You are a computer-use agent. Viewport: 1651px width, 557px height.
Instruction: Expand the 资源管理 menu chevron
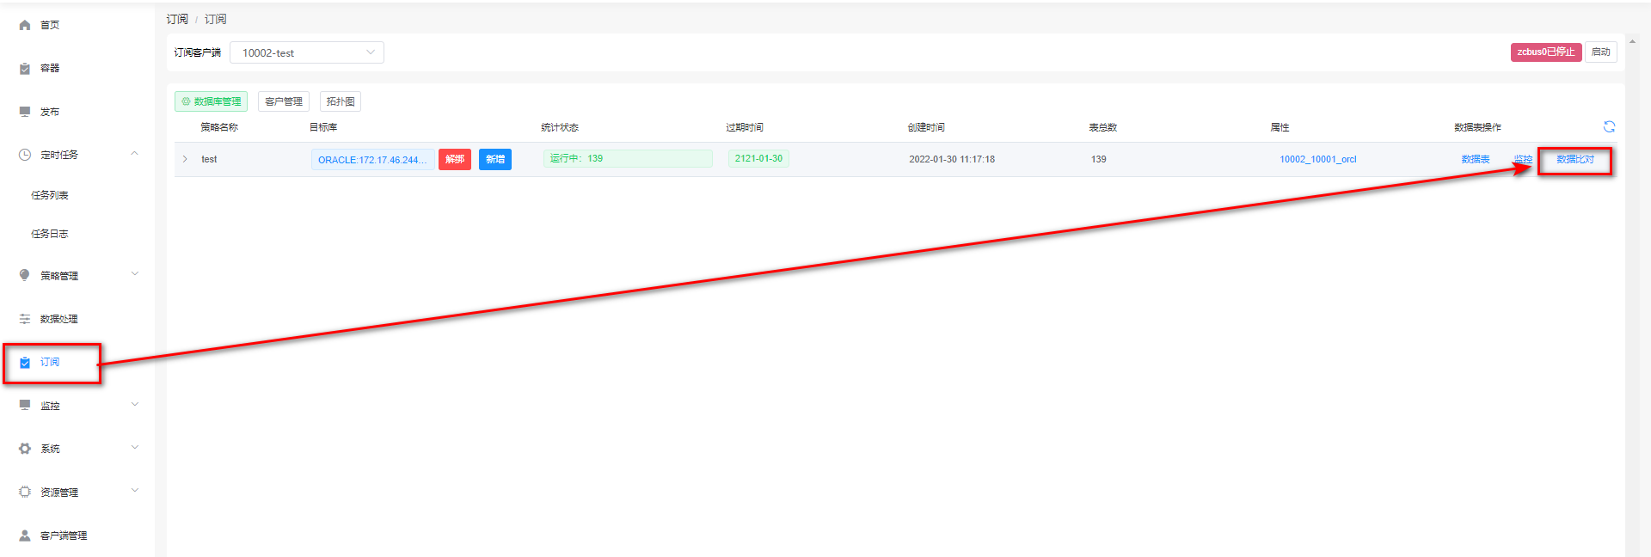[x=134, y=492]
